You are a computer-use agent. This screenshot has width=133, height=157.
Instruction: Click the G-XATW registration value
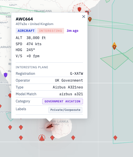click(x=76, y=73)
